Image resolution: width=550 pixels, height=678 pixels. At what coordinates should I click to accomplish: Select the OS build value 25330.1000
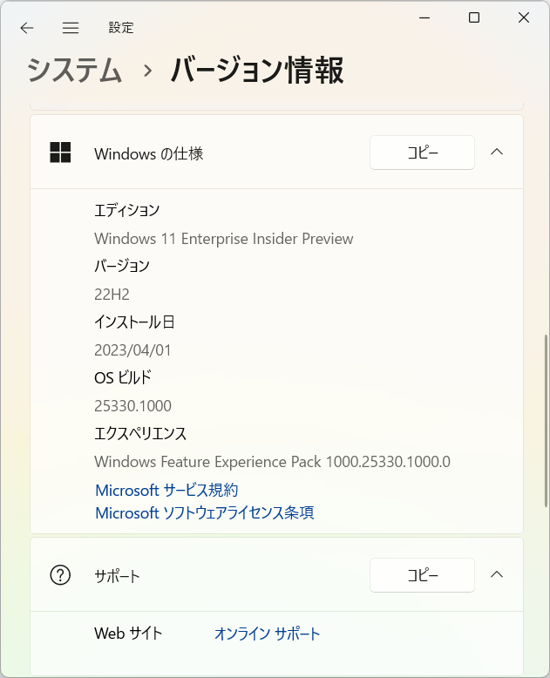pyautogui.click(x=132, y=406)
